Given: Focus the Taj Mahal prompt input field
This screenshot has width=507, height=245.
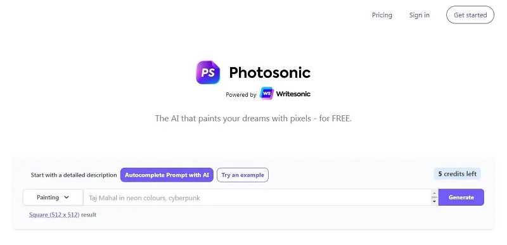Looking at the screenshot, I should click(257, 198).
